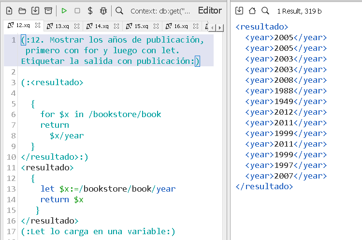
Task: Search within the result panel
Action: click(x=265, y=11)
